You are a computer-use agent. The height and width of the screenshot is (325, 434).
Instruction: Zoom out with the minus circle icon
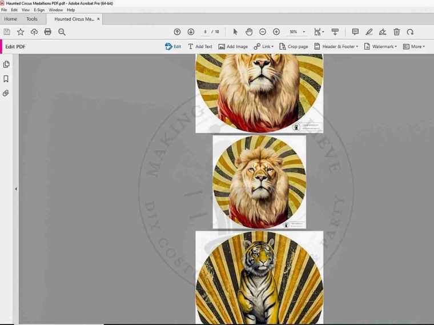(x=263, y=32)
